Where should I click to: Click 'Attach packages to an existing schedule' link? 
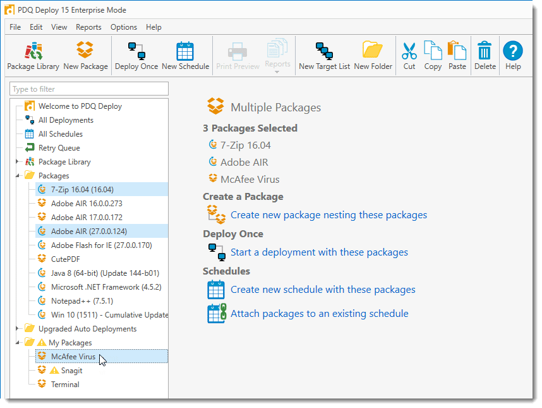point(320,314)
